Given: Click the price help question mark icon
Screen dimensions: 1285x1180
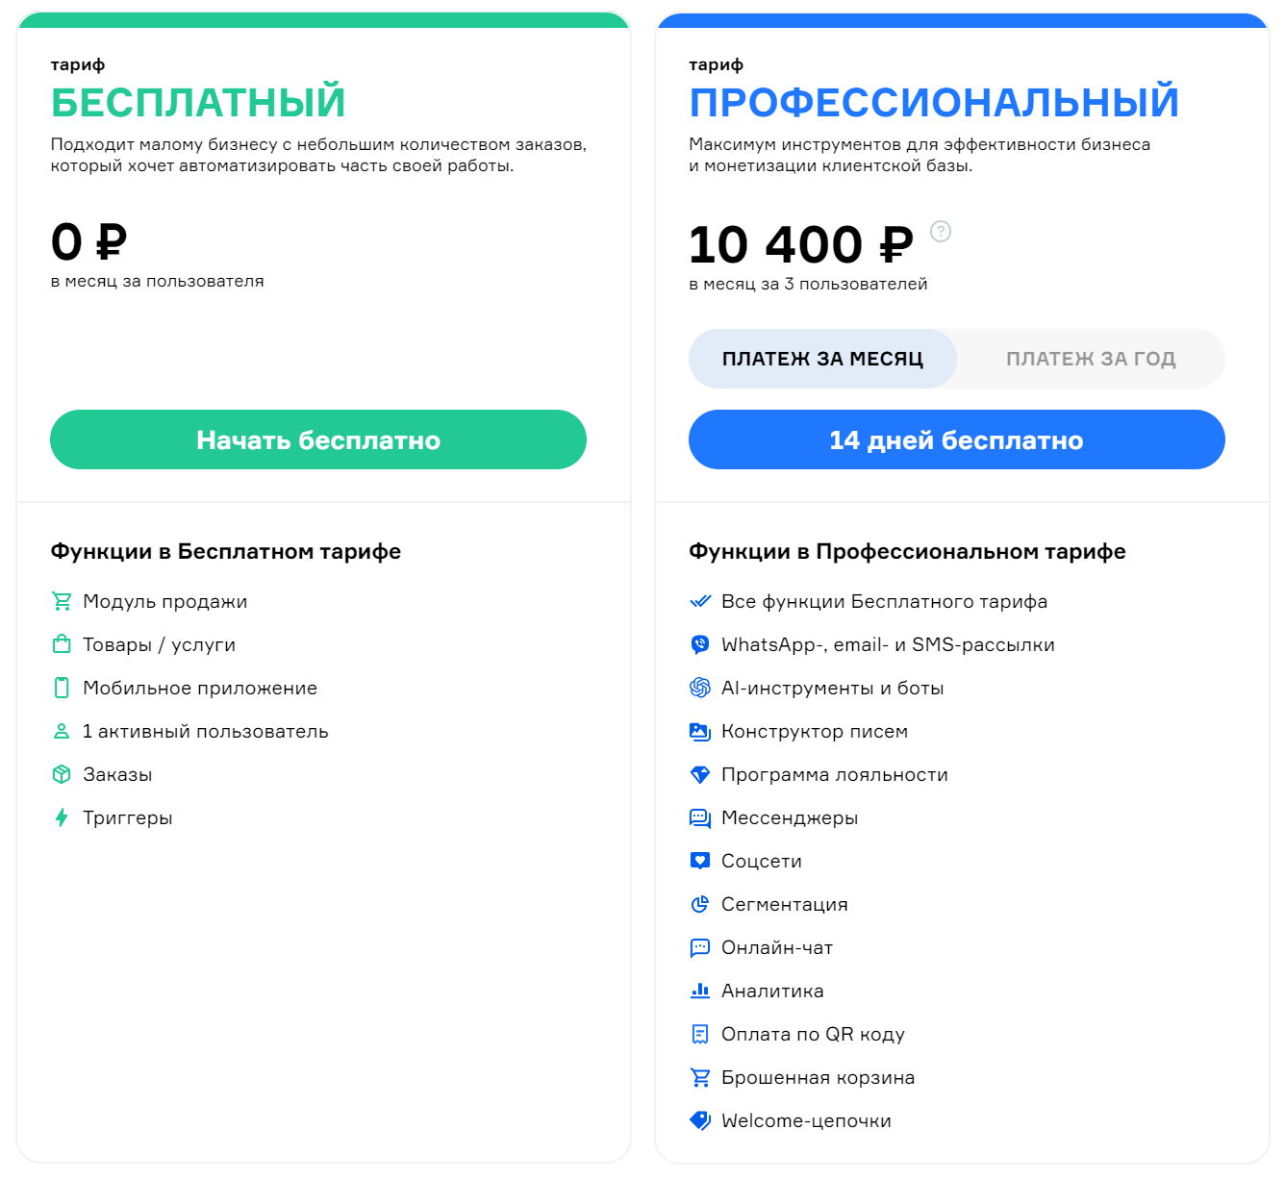Looking at the screenshot, I should [941, 232].
